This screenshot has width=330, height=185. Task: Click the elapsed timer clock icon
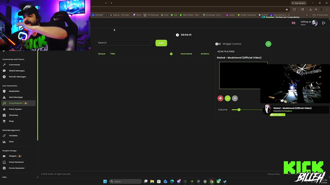click(177, 35)
